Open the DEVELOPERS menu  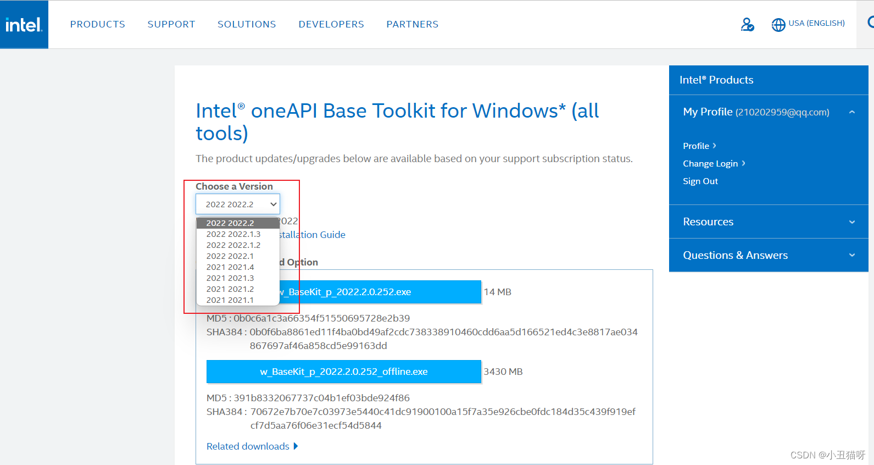[331, 24]
